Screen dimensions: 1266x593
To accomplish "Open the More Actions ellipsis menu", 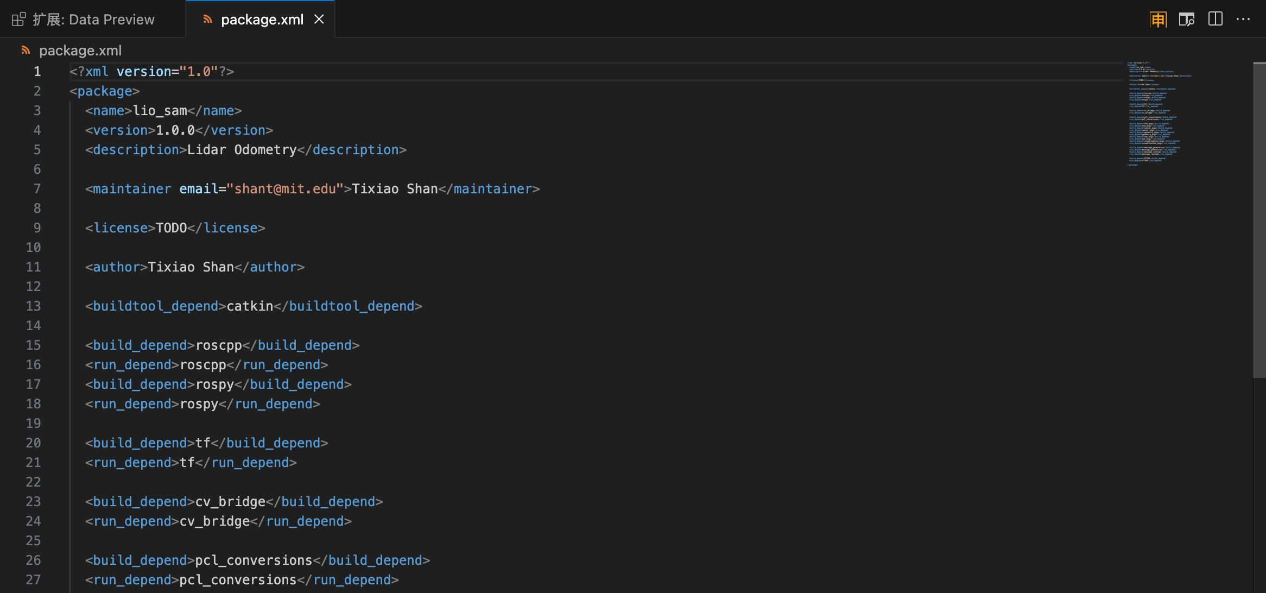I will (x=1243, y=20).
